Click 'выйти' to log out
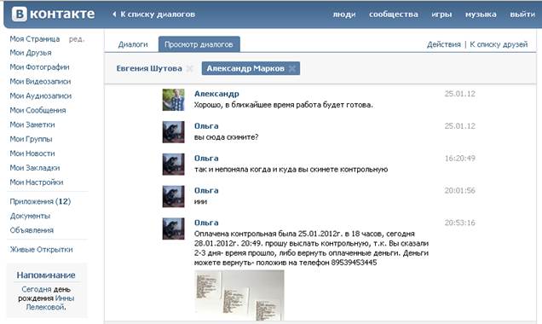Screen dimensions: 542x324 [x=522, y=14]
